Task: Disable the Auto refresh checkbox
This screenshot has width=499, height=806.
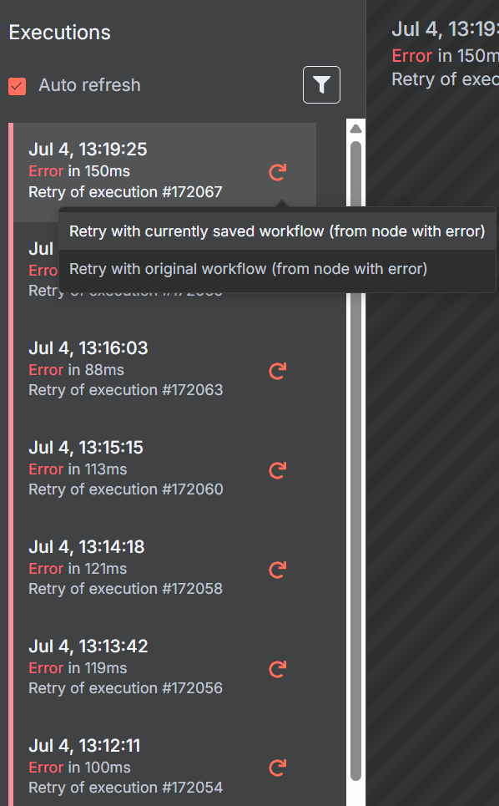Action: click(x=17, y=84)
